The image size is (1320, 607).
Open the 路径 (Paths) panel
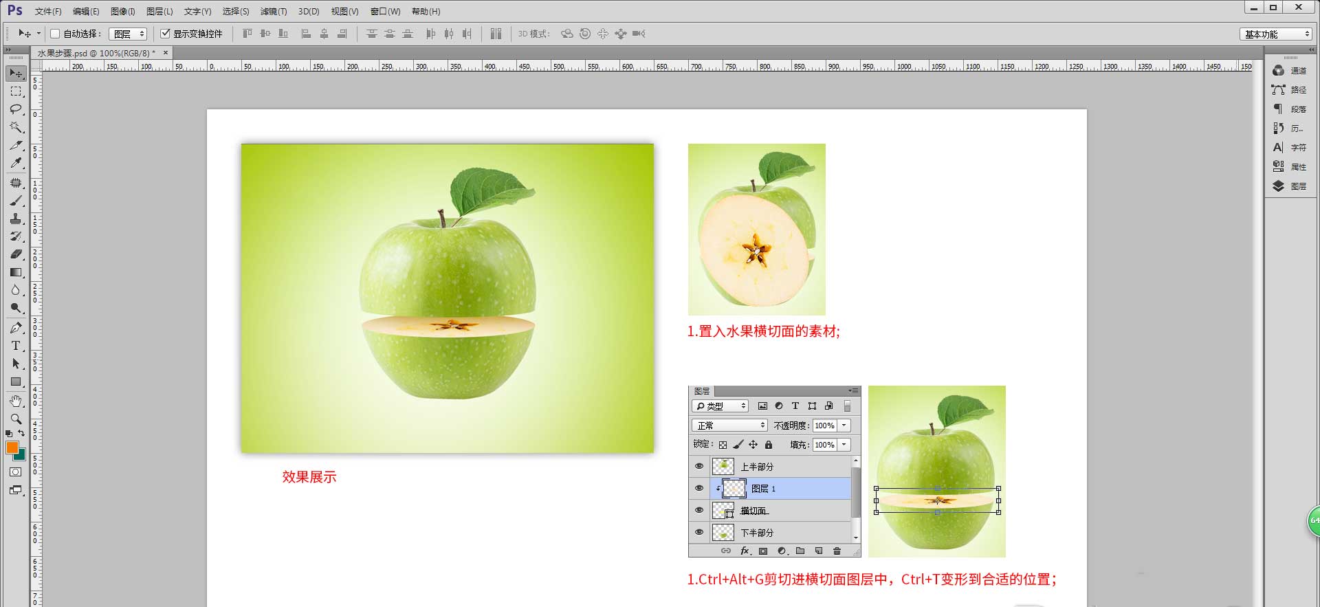pyautogui.click(x=1290, y=90)
